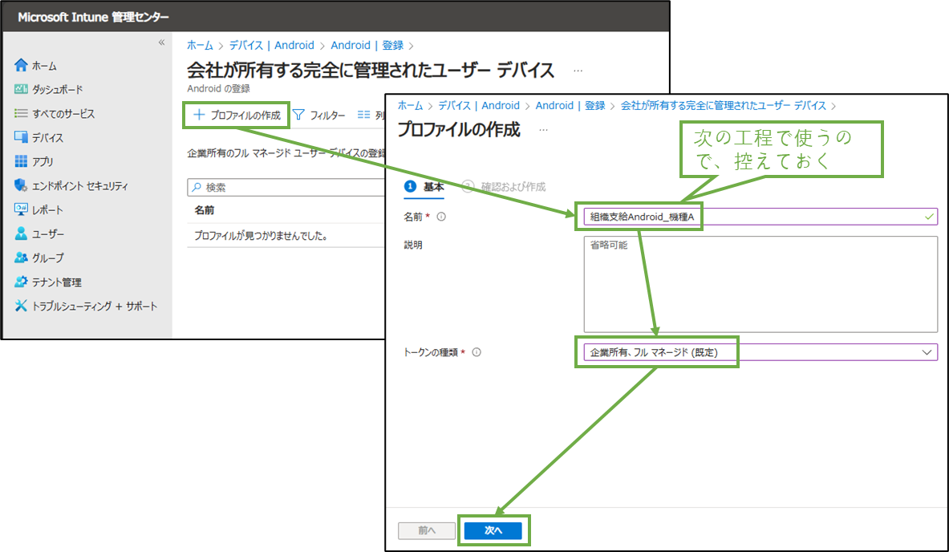Open ホーム breadcrumb in the back window

click(200, 46)
